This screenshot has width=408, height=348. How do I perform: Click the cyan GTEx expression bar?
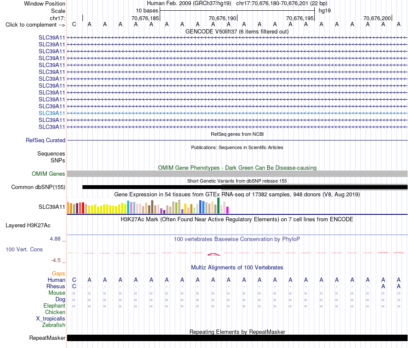[x=128, y=207]
